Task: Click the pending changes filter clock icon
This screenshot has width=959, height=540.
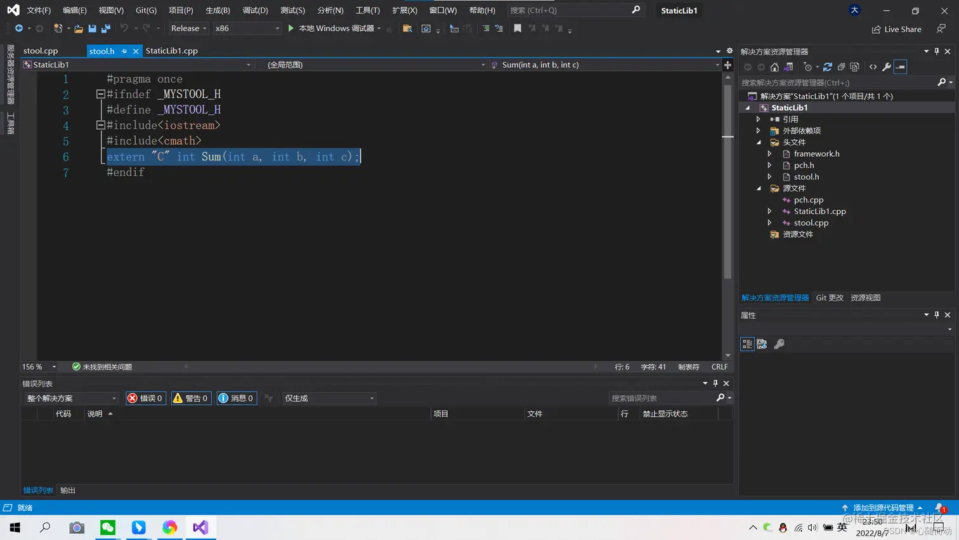Action: [807, 67]
